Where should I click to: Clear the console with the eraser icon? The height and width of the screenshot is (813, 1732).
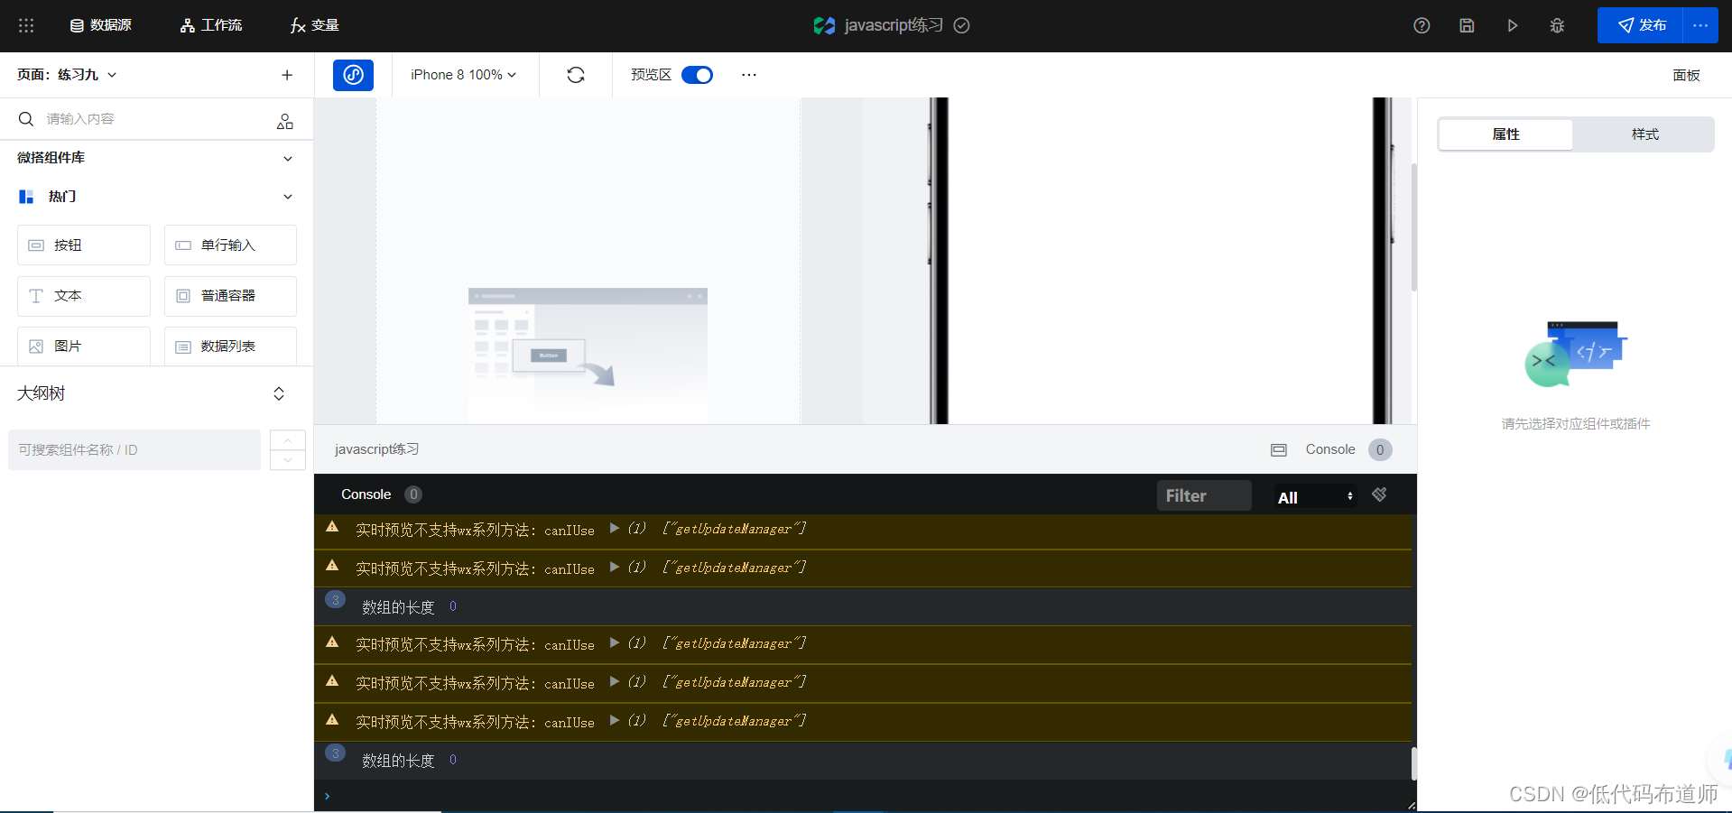click(x=1379, y=494)
